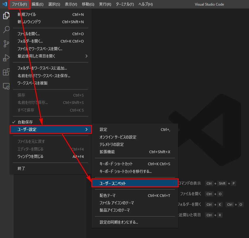Open キーボード ショートカット entry
Viewport: 249px width, 238px height.
tap(135, 164)
